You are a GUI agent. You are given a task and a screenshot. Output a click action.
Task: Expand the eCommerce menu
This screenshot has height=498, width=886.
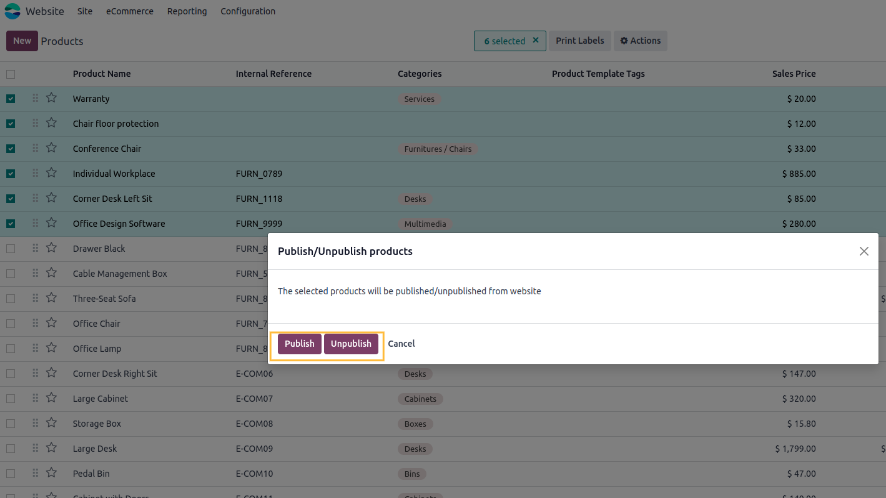pyautogui.click(x=129, y=11)
